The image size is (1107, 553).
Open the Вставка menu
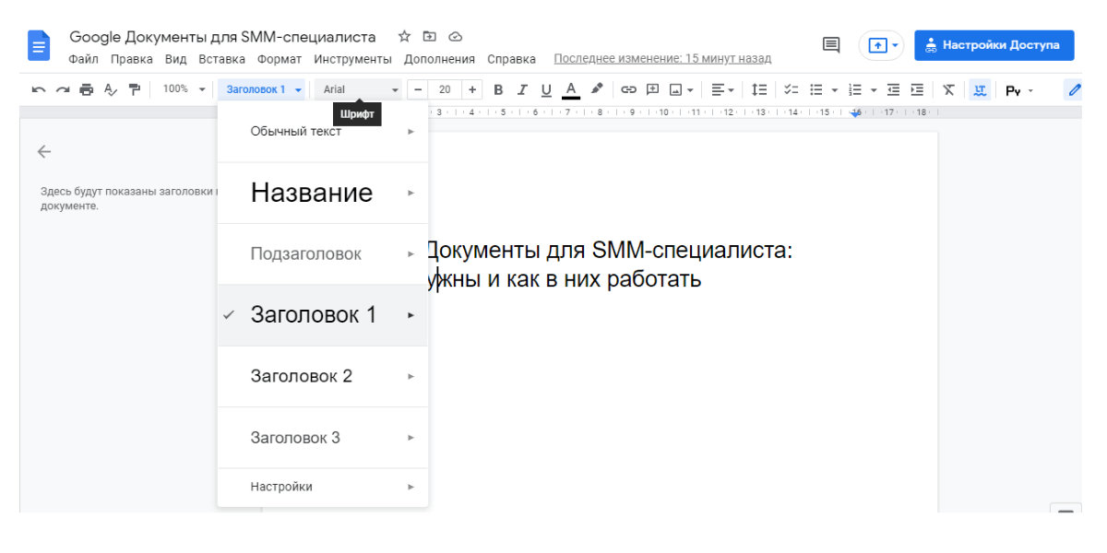pyautogui.click(x=221, y=59)
